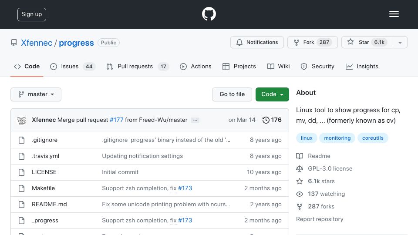
Task: Click file icon next to .travis.yml
Action: (22, 156)
